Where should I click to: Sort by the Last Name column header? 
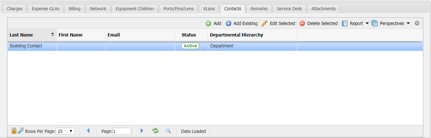[21, 35]
